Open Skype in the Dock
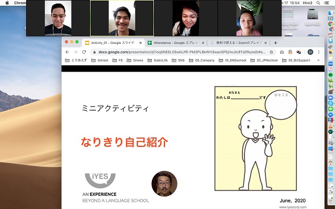335x209 pixels. [330, 103]
